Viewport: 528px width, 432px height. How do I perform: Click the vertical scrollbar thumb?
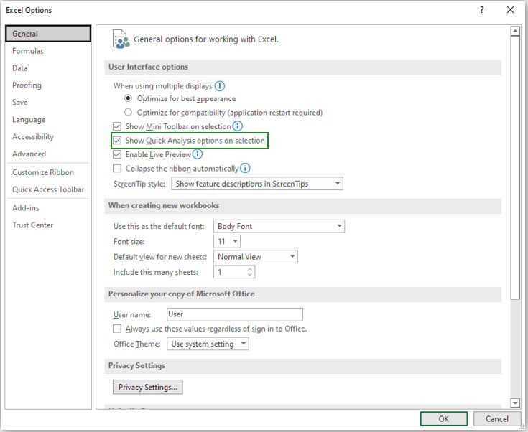click(x=515, y=167)
